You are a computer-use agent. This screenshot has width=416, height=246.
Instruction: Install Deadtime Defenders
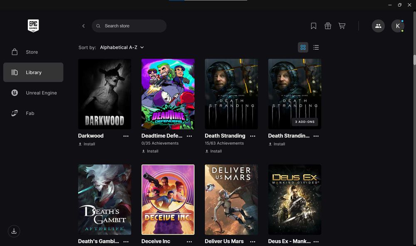(x=150, y=151)
